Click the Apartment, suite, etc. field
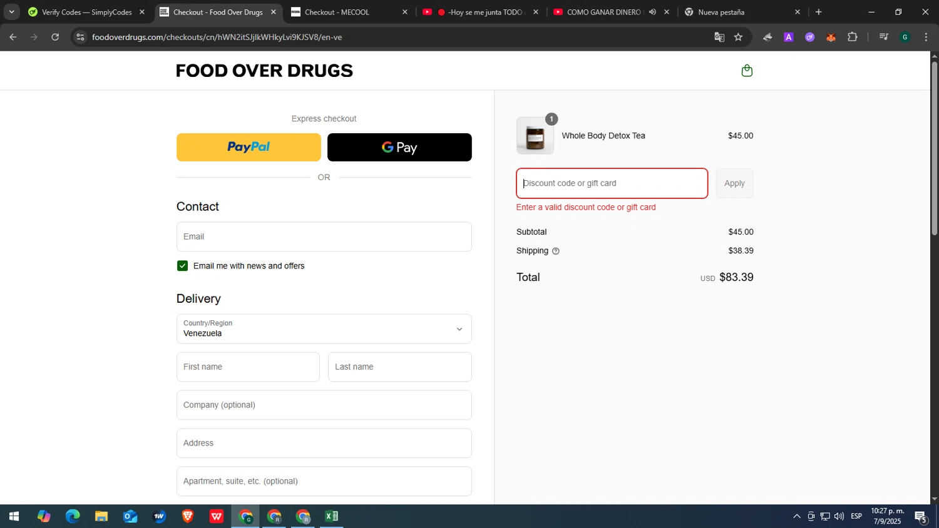The width and height of the screenshot is (939, 528). 324,481
